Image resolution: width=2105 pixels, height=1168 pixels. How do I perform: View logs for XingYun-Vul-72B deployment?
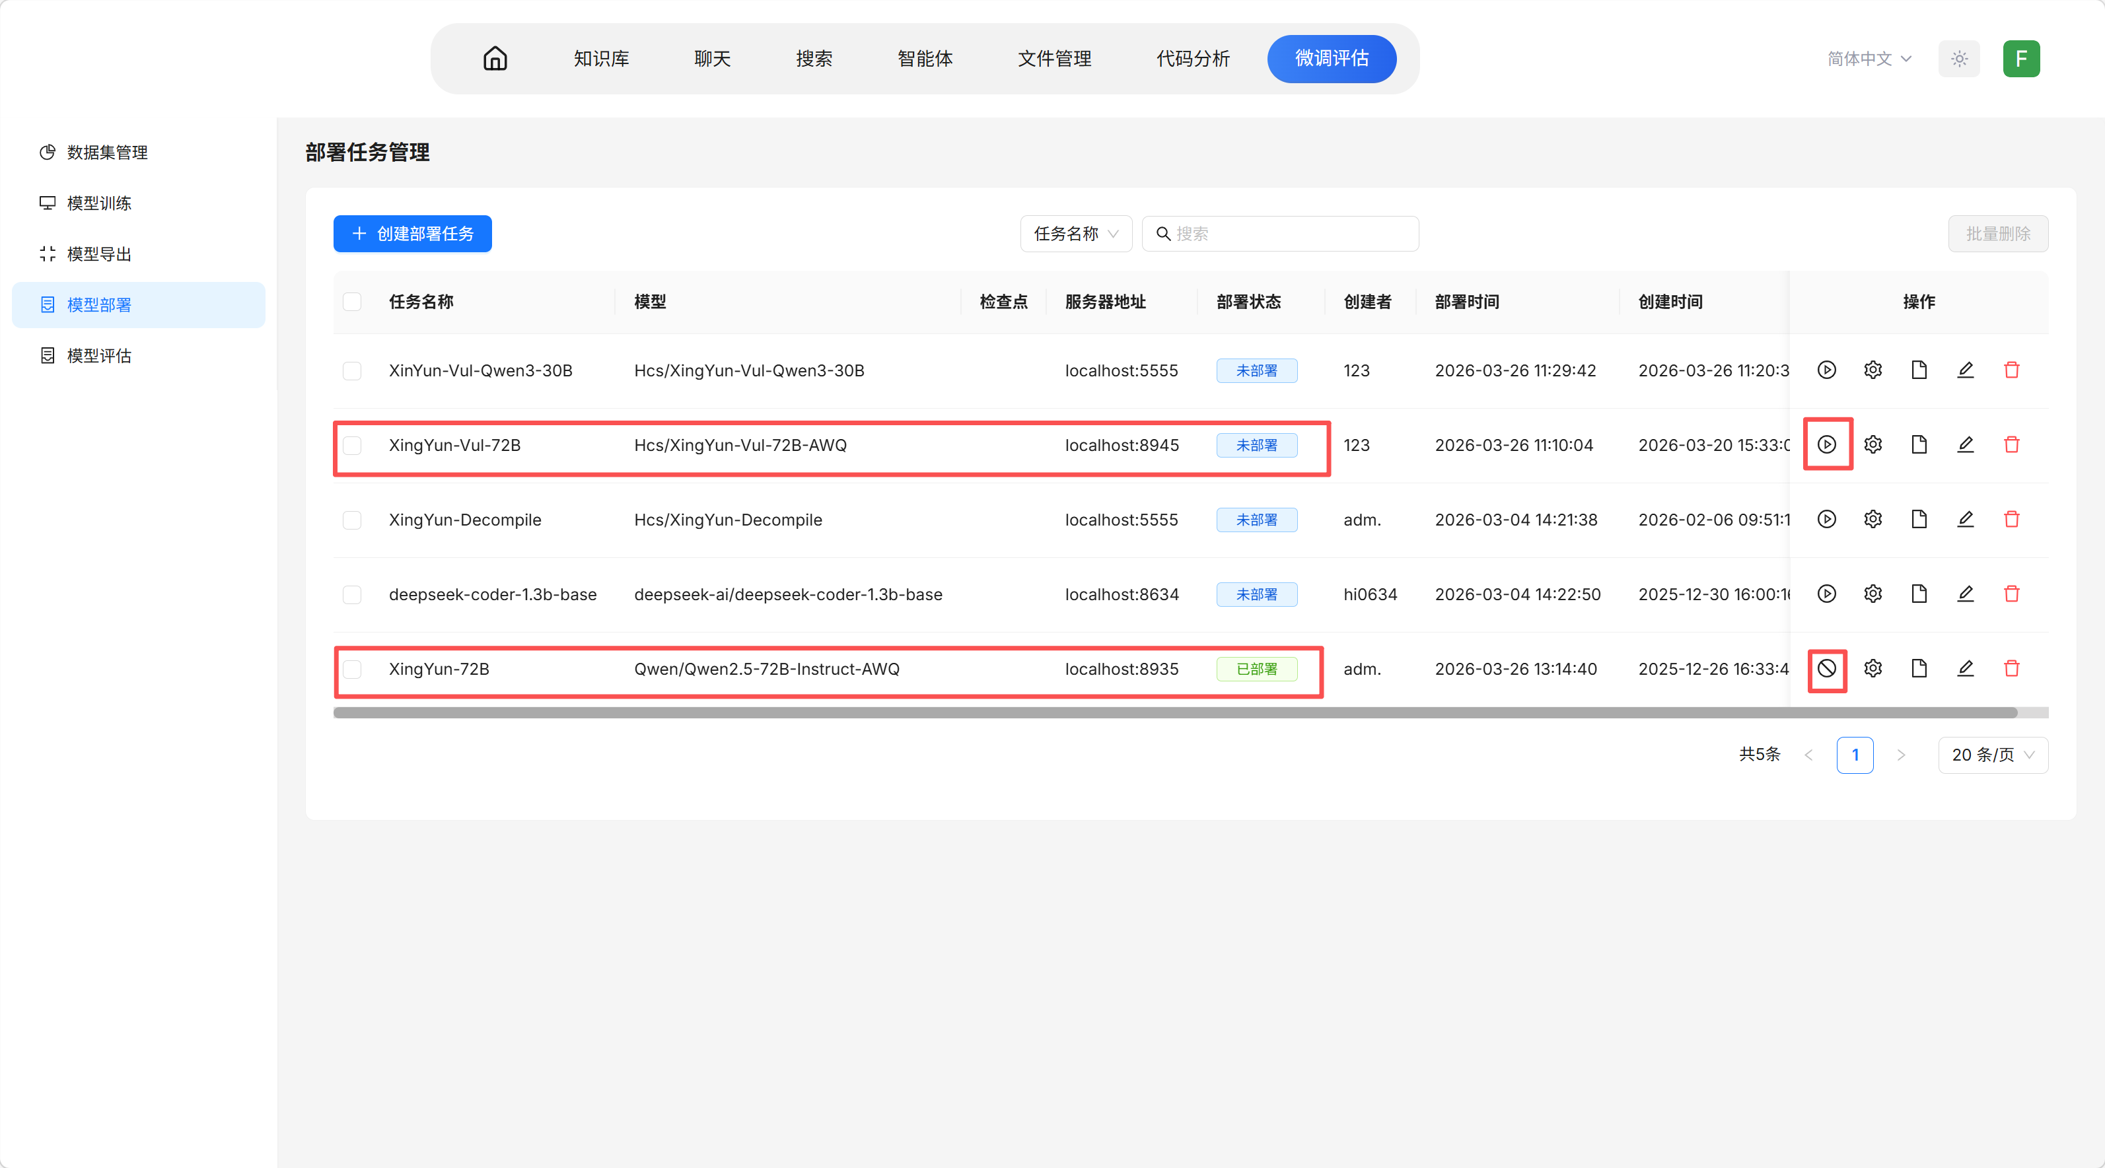pyautogui.click(x=1919, y=445)
